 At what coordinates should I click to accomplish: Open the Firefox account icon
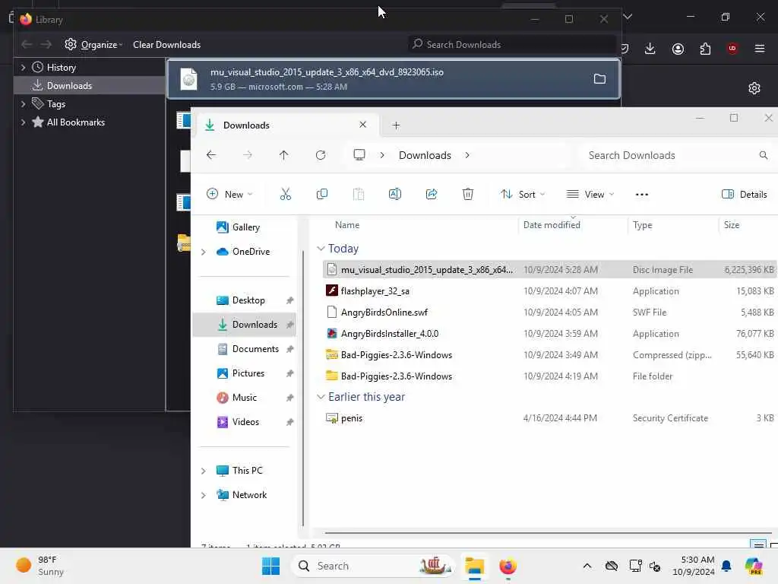[678, 49]
